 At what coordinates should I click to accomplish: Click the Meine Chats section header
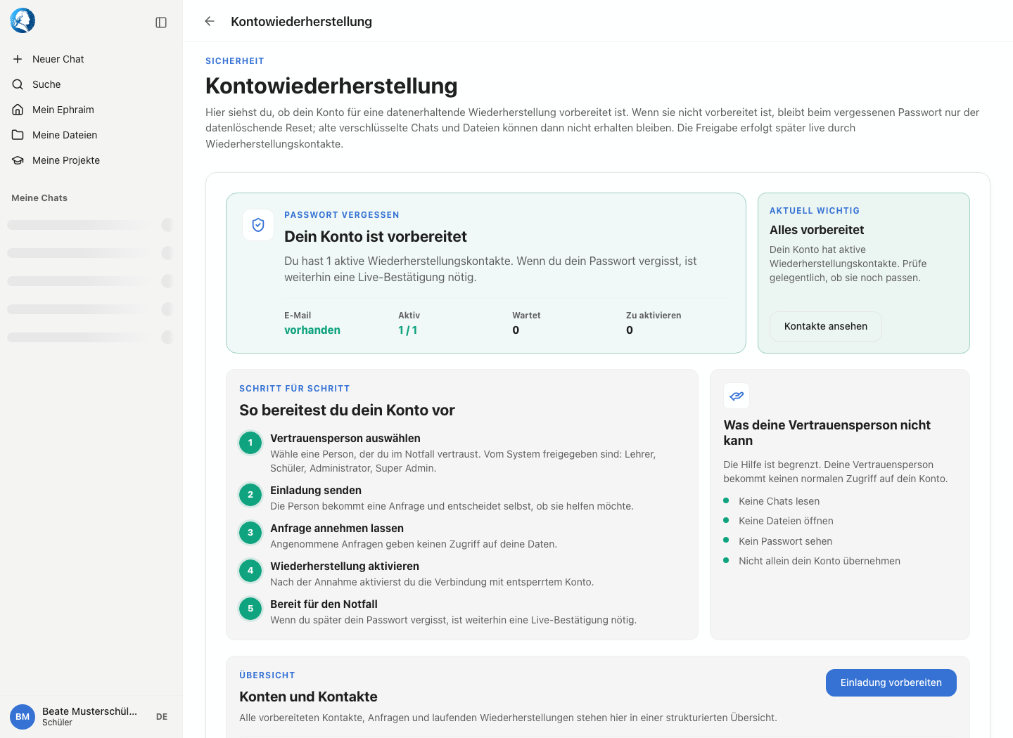click(39, 198)
